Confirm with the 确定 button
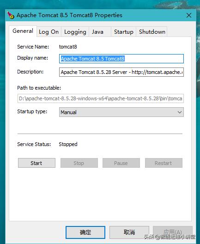The image size is (200, 244). [x=85, y=232]
